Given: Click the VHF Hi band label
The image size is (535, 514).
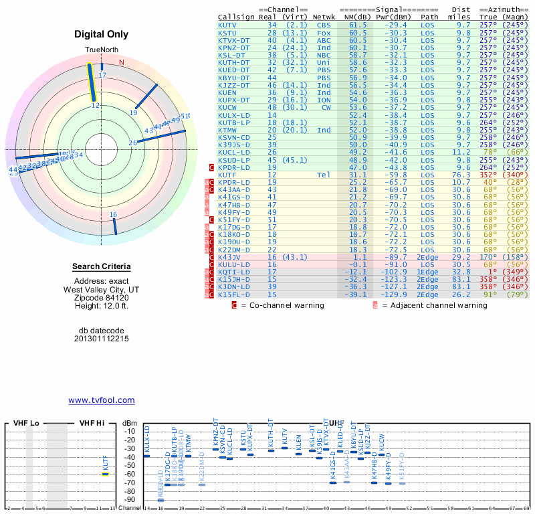Looking at the screenshot, I should click(92, 423).
